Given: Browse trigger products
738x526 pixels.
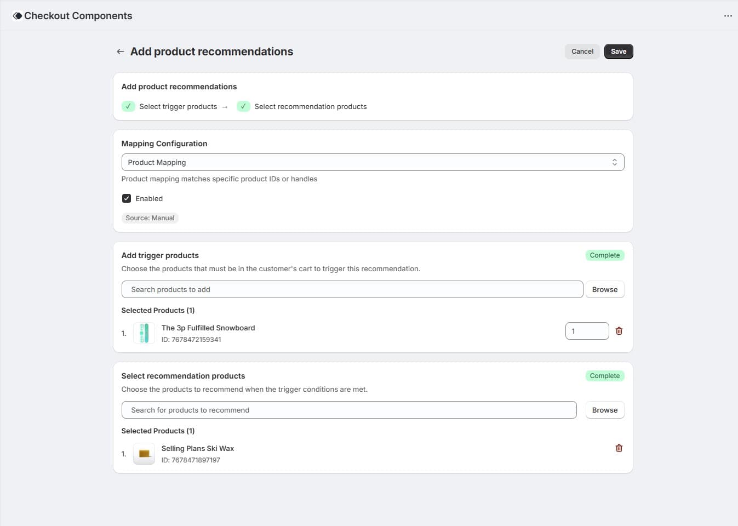Looking at the screenshot, I should click(x=605, y=289).
